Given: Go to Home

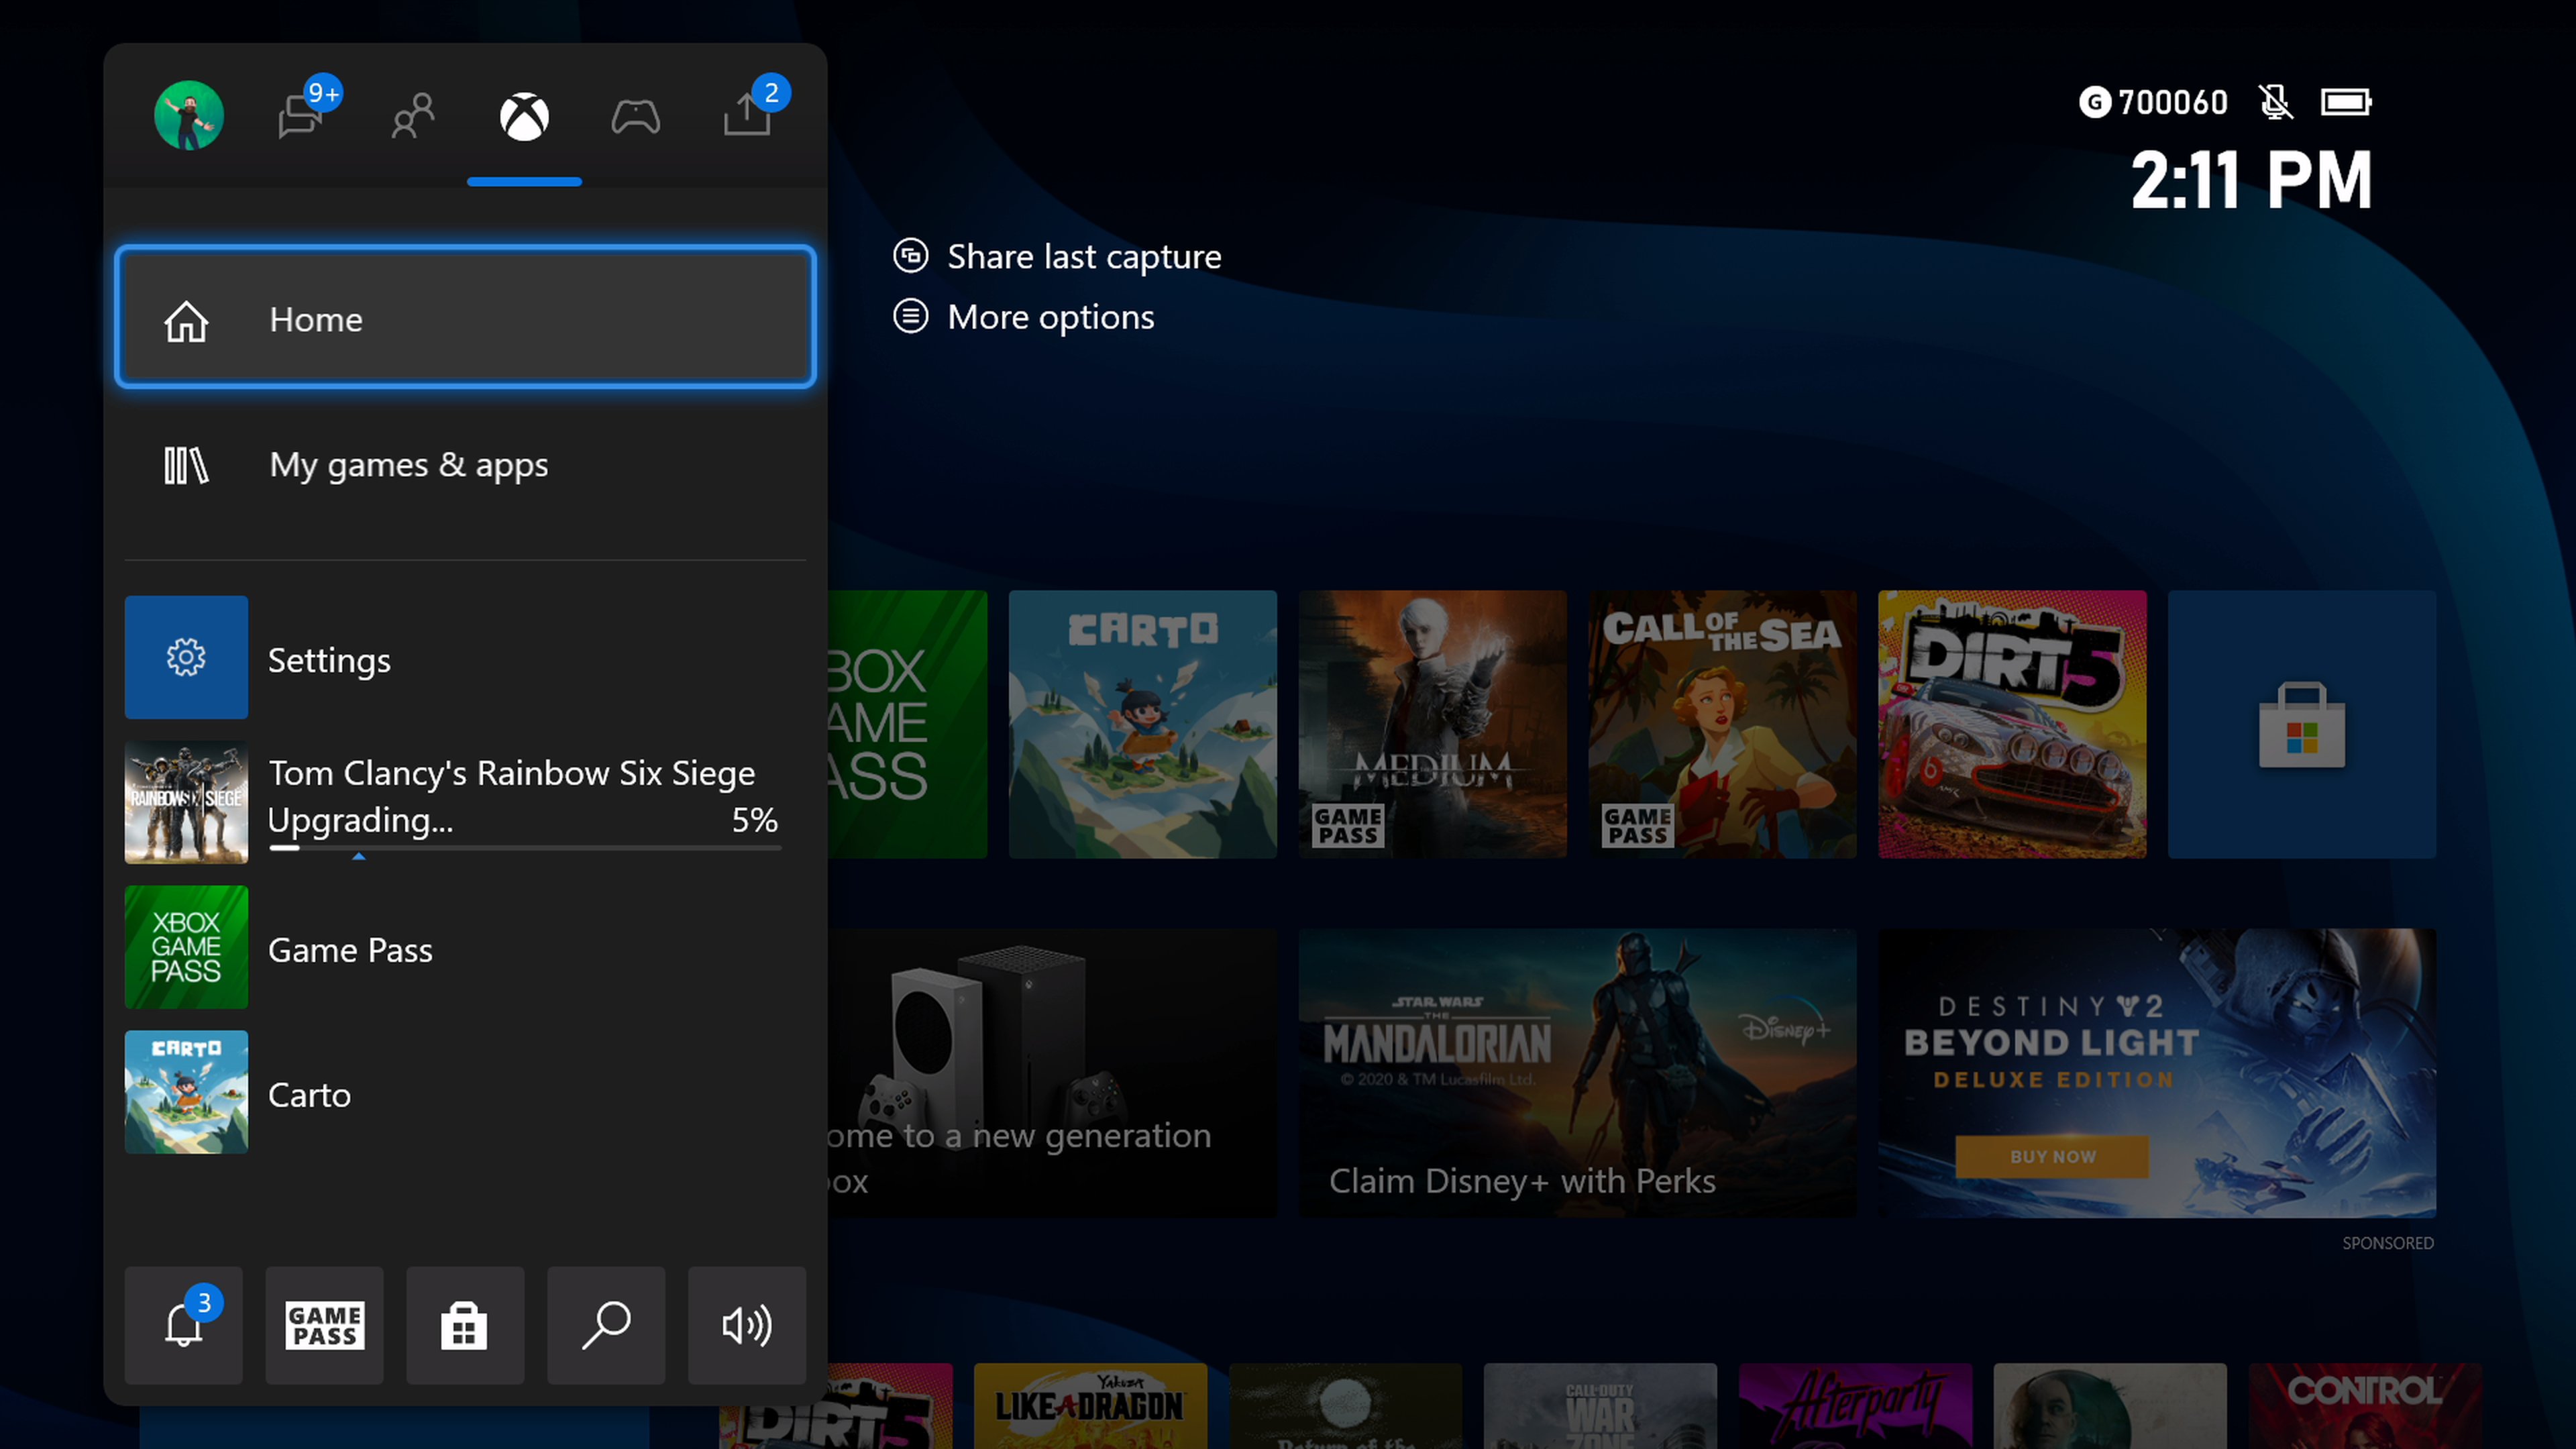Looking at the screenshot, I should coord(466,318).
